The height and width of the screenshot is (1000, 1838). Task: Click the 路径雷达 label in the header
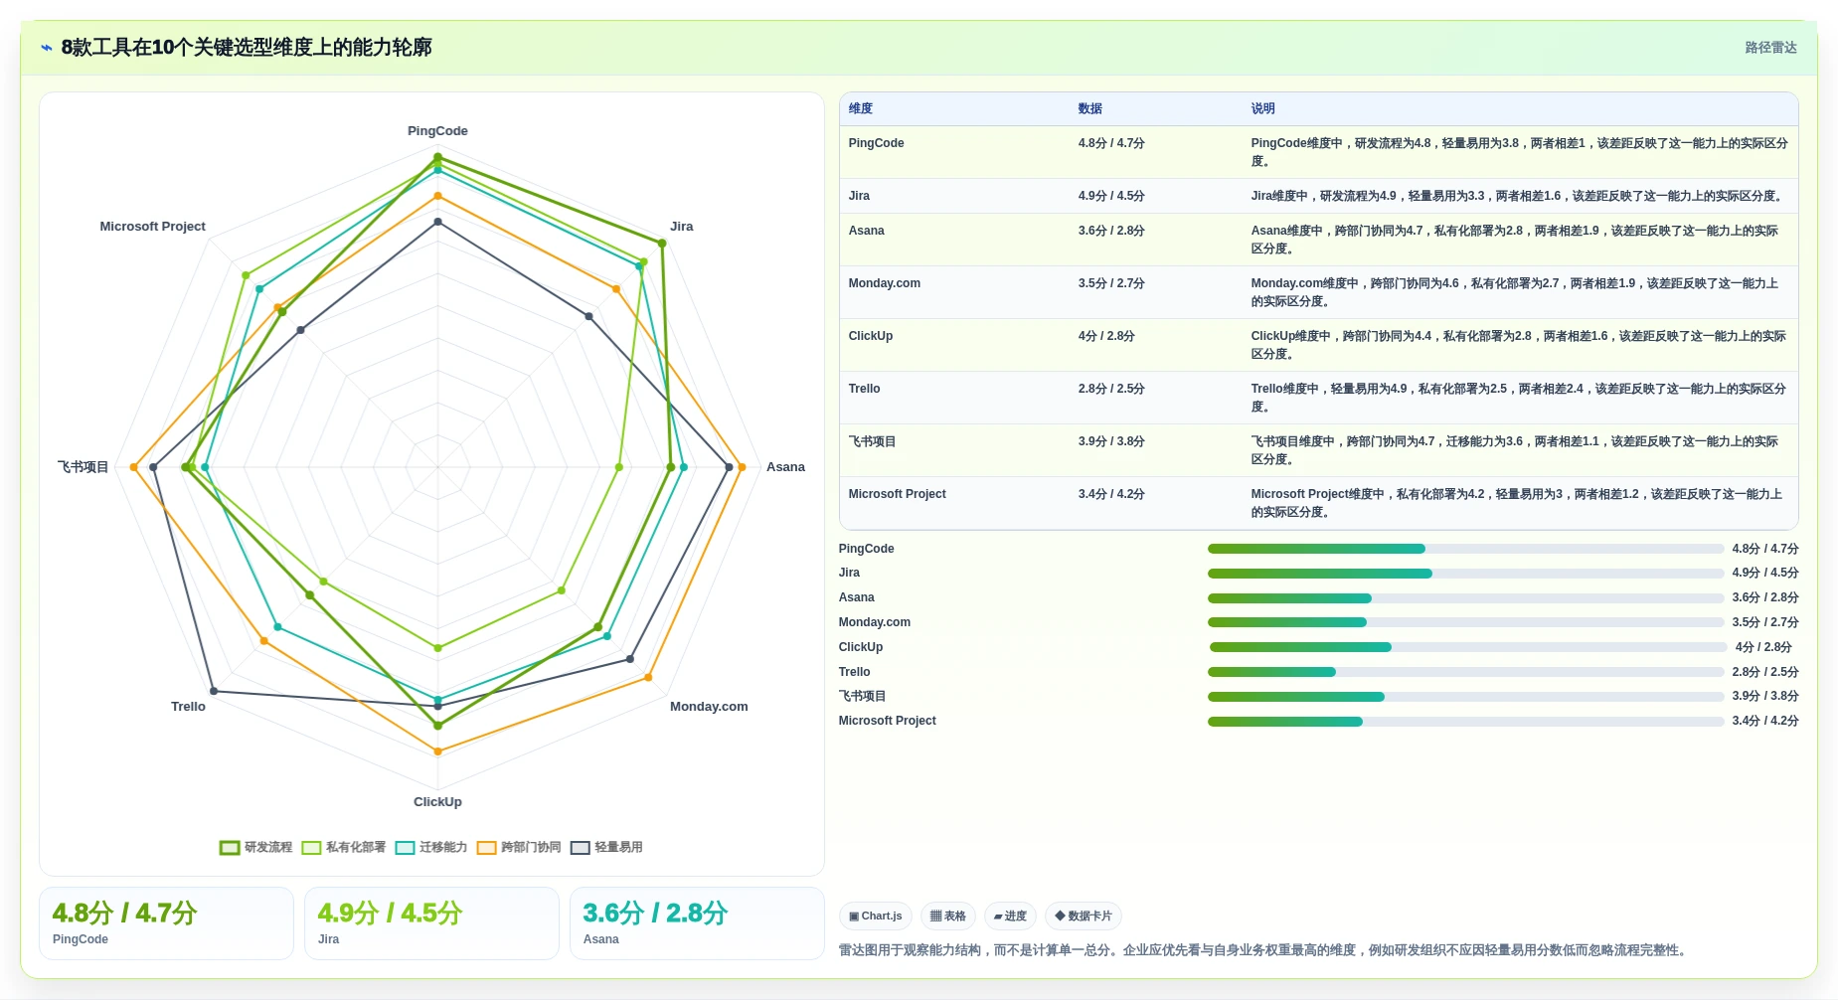click(1770, 48)
